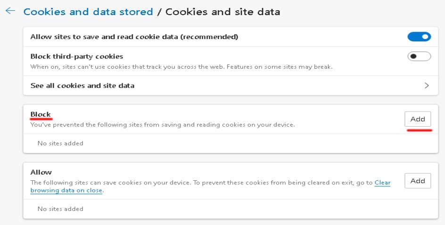Viewport: 445px width, 225px height.
Task: Click the third-party cookies description text
Action: [x=181, y=67]
